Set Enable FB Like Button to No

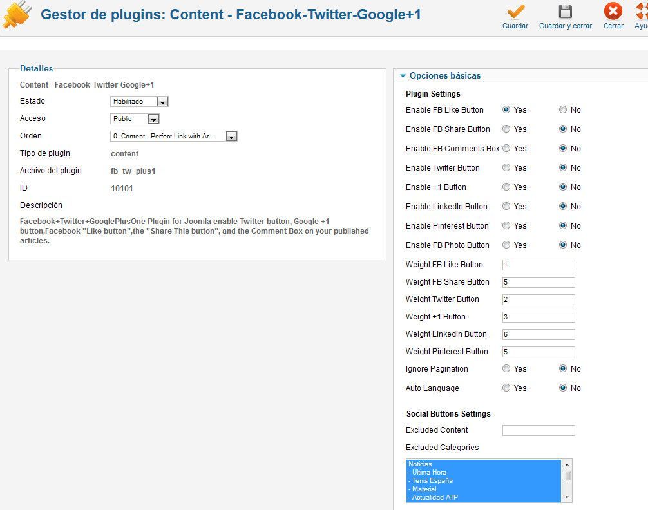(x=563, y=109)
